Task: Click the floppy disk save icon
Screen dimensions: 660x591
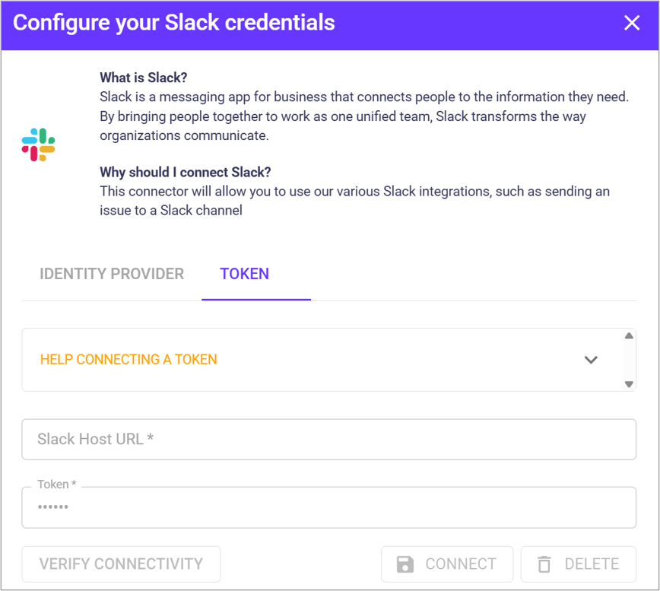Action: (x=405, y=564)
